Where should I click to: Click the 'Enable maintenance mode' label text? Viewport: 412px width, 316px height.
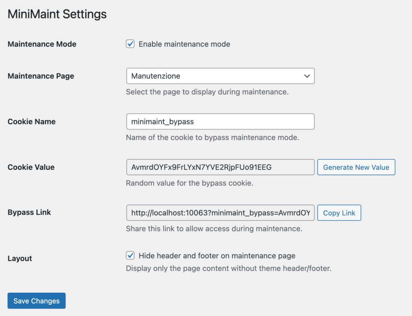click(184, 44)
